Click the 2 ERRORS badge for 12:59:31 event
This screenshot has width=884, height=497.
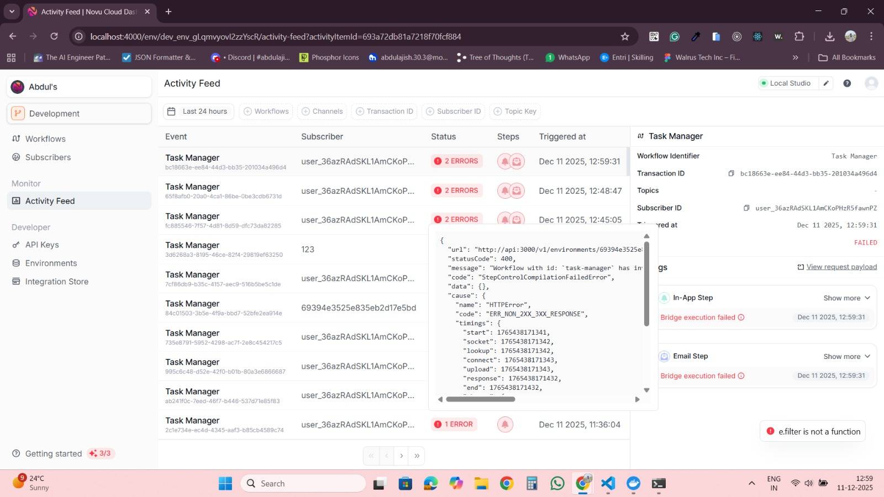pyautogui.click(x=456, y=161)
